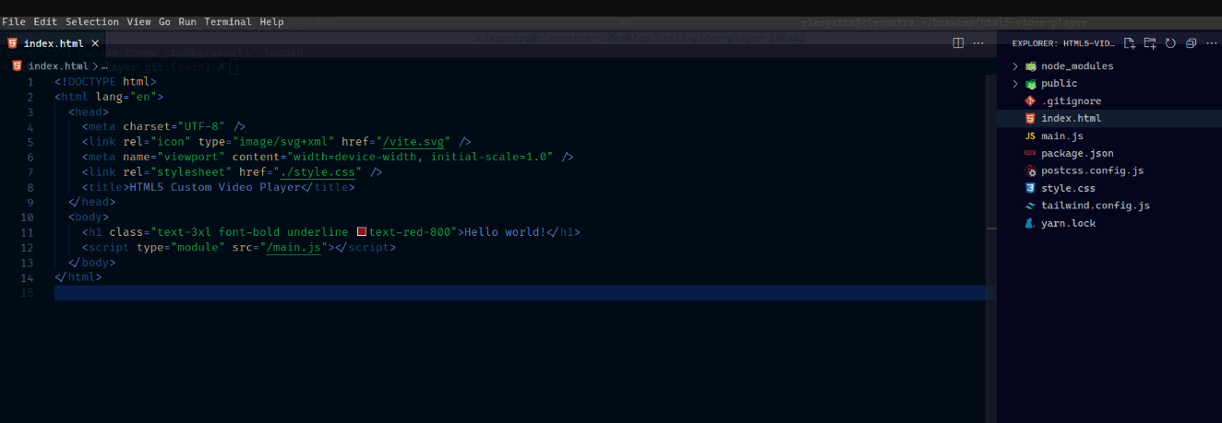Close the index.html tab

point(96,43)
